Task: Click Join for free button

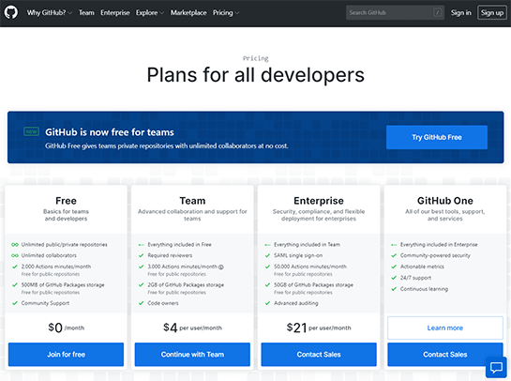Action: pyautogui.click(x=66, y=354)
